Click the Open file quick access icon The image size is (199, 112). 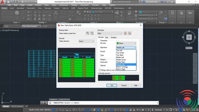[x=12, y=2]
